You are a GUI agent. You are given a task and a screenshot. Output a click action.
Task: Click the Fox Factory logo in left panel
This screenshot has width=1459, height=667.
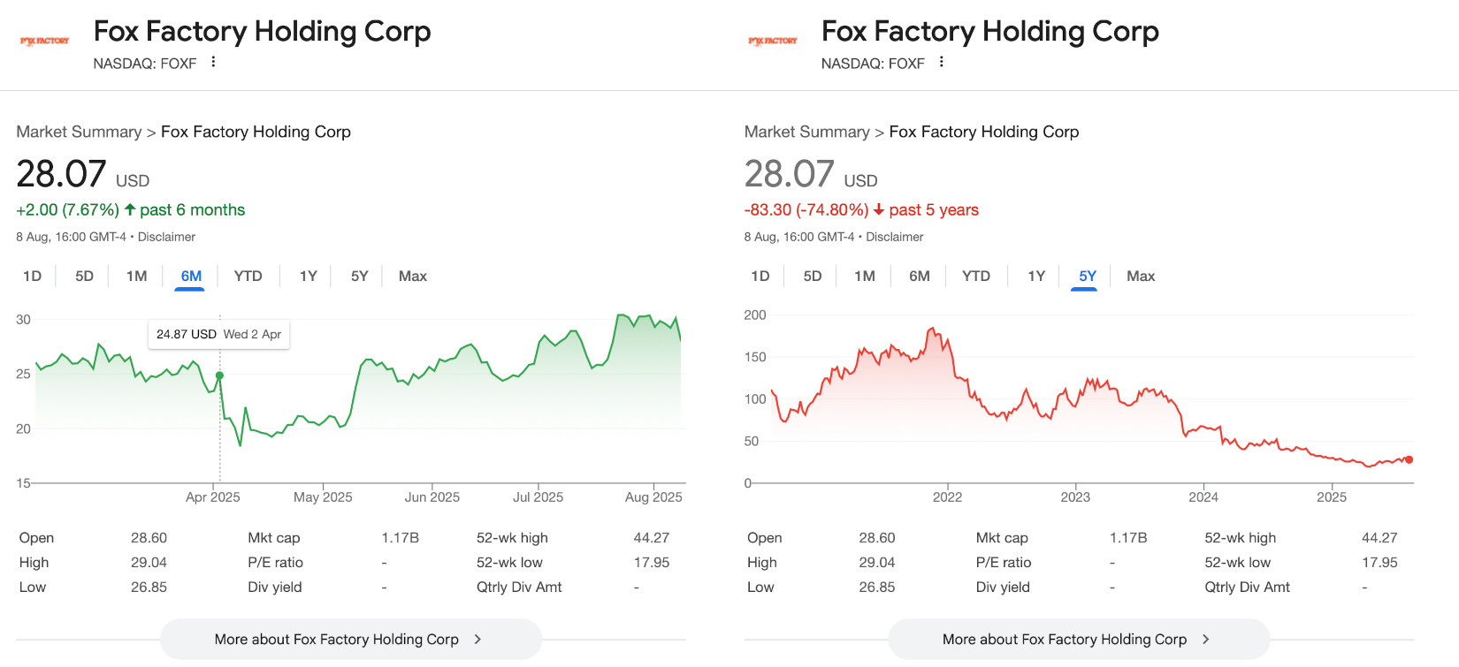[x=44, y=41]
